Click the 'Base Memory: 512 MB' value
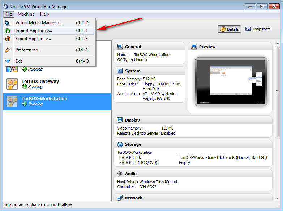The image size is (283, 211). coord(149,79)
